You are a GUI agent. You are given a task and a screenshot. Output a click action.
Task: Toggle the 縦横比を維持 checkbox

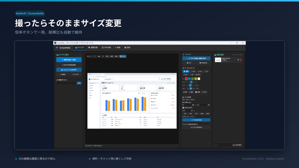tap(183, 108)
